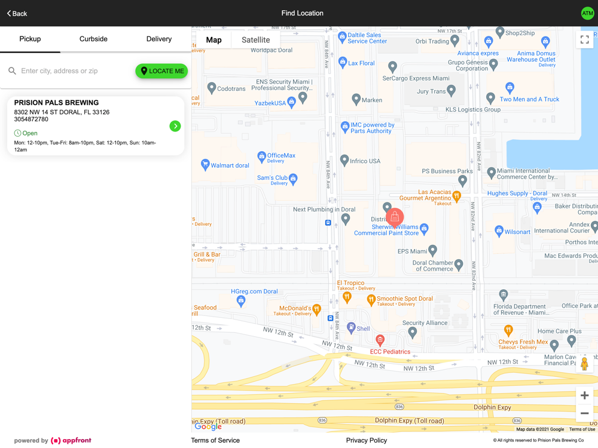Click the El Tropico restaurant pin
Image resolution: width=598 pixels, height=448 pixels.
(347, 297)
